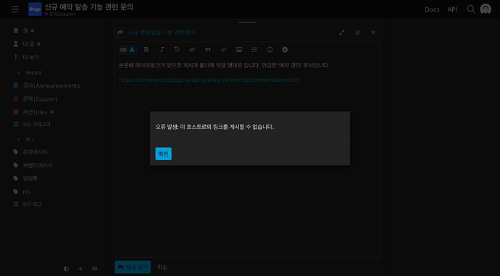This screenshot has height=276, width=500.
Task: Click the 취소 cancel link
Action: [x=162, y=267]
